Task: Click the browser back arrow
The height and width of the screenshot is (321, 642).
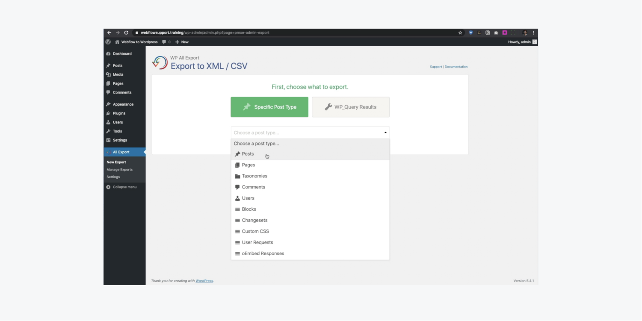Action: pyautogui.click(x=109, y=32)
